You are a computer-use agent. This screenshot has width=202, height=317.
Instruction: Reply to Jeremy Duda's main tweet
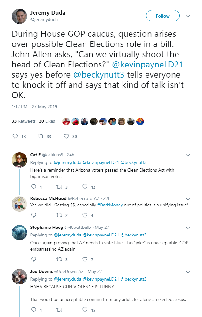point(15,136)
